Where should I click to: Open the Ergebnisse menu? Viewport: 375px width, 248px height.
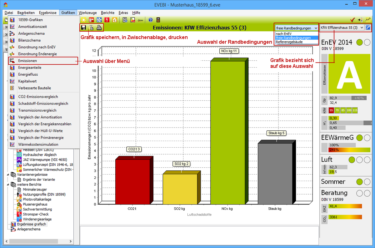tap(48, 13)
